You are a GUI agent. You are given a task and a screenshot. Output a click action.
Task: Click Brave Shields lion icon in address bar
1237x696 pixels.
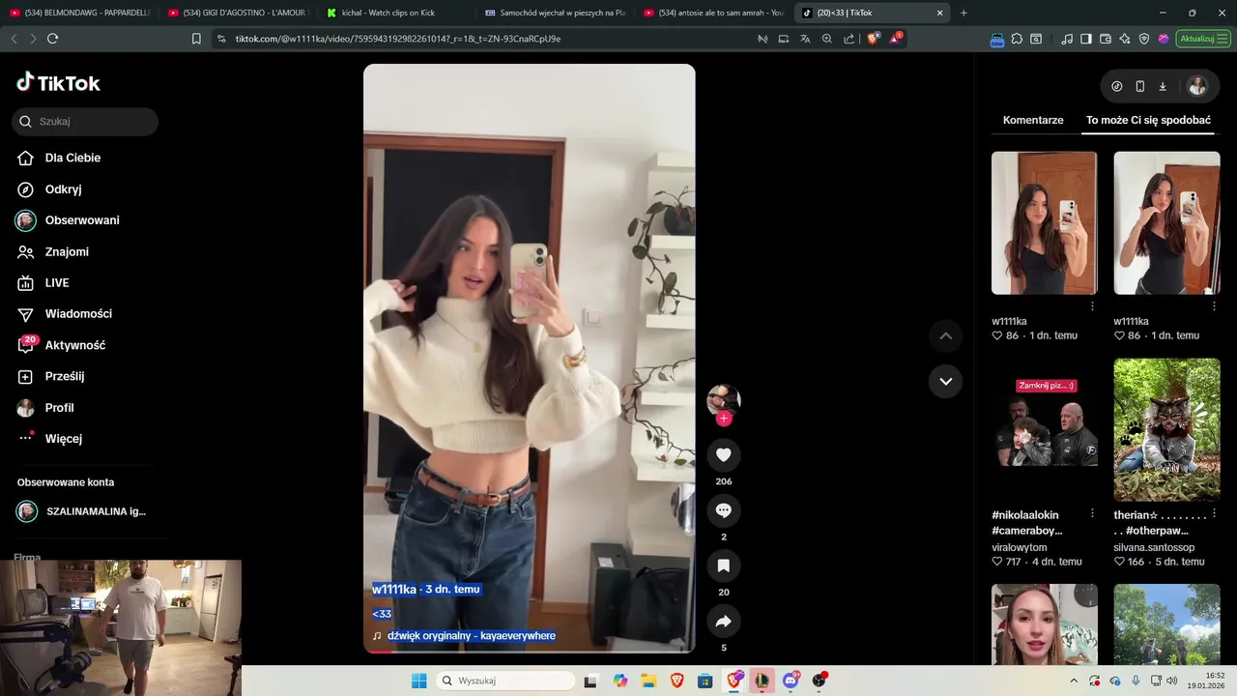tap(874, 39)
